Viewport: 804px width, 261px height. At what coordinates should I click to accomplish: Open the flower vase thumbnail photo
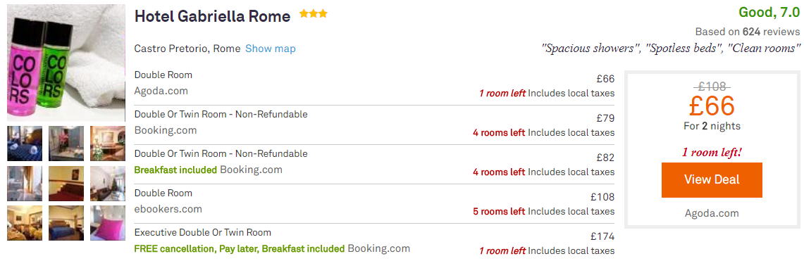66,144
